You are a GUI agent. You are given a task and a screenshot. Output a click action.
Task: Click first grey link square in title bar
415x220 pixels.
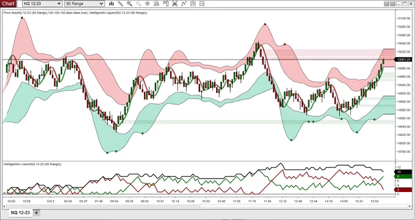coord(387,4)
